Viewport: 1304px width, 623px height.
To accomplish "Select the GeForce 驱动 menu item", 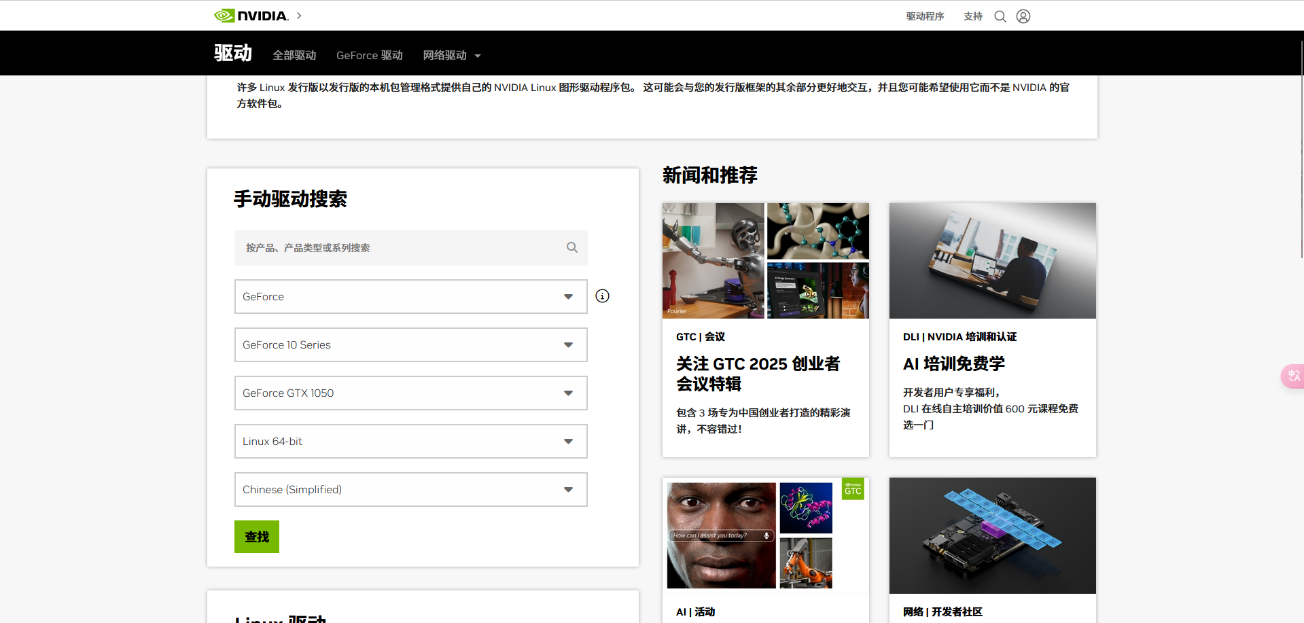I will pyautogui.click(x=370, y=56).
